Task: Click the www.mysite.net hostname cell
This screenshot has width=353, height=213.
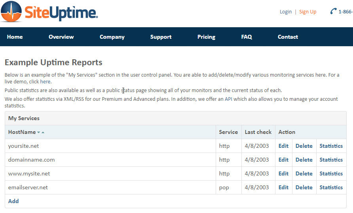Action: [110, 173]
